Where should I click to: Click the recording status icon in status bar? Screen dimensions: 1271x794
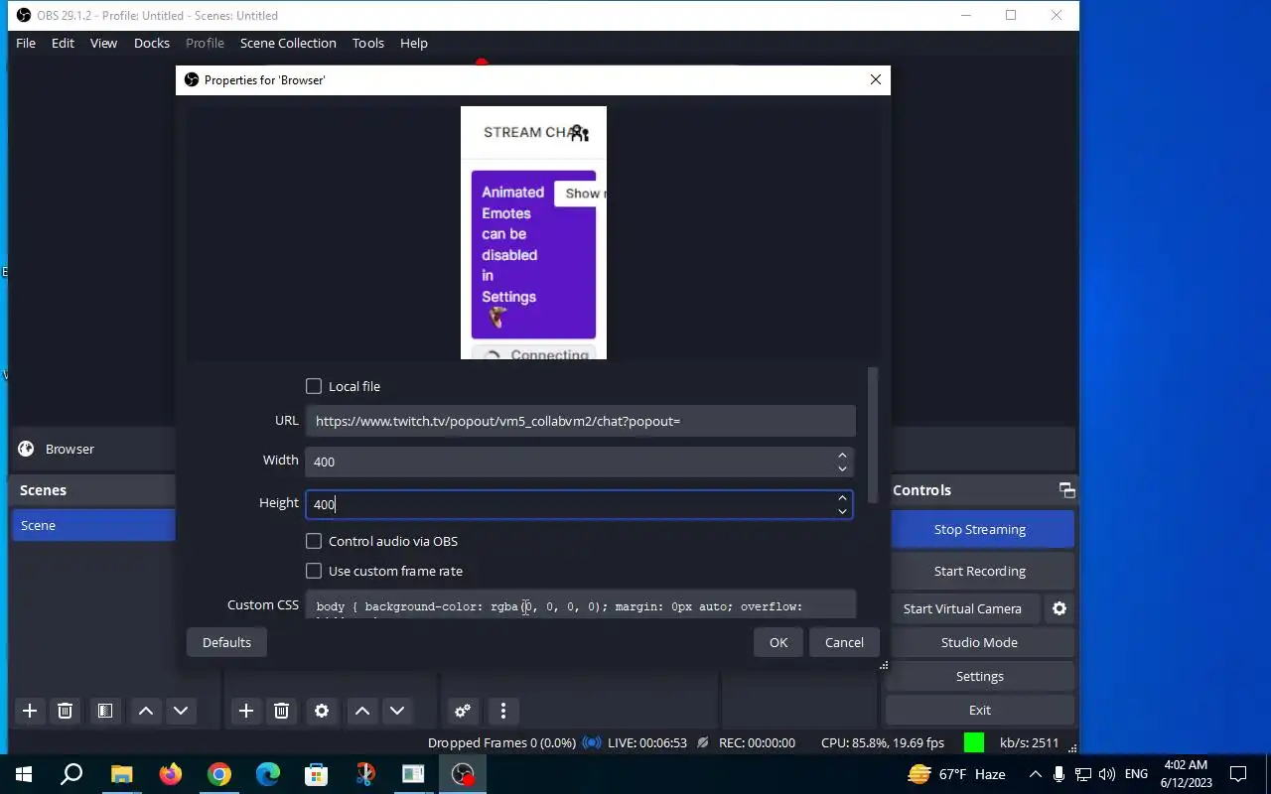703,742
